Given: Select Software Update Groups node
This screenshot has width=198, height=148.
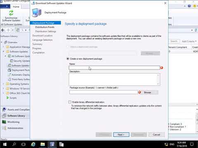Looking at the screenshot, I should pos(19,65).
